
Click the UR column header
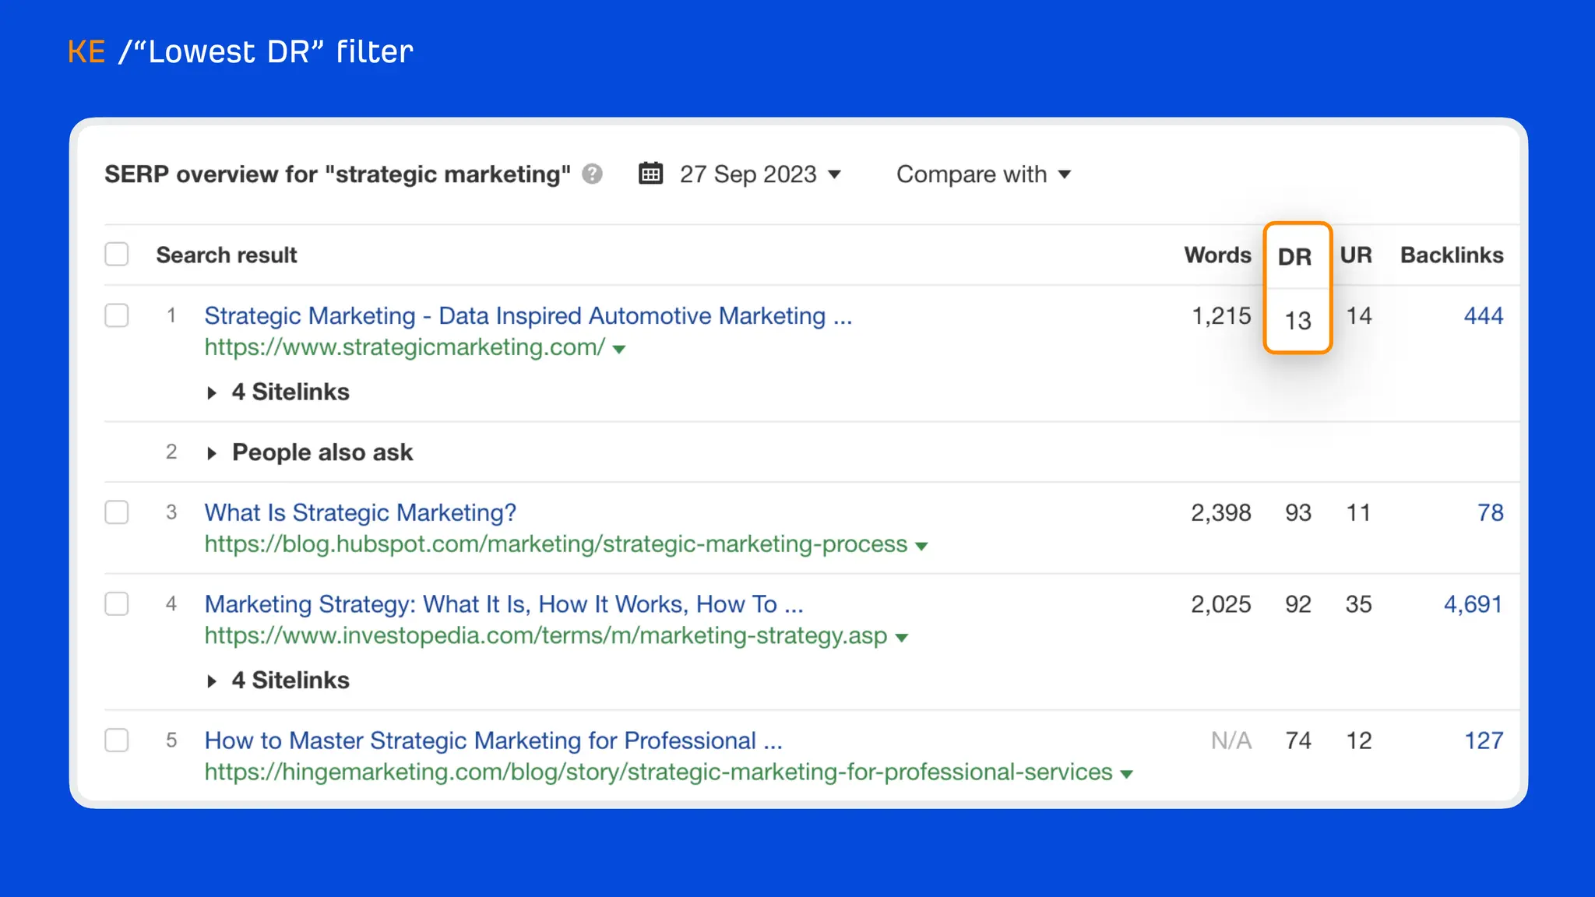[1356, 255]
